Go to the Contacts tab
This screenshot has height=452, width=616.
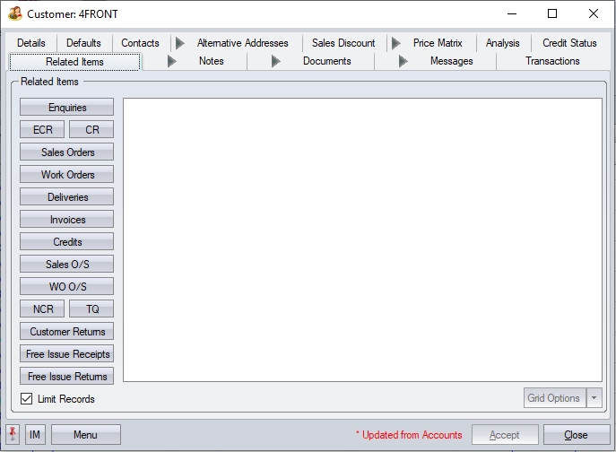[x=140, y=43]
